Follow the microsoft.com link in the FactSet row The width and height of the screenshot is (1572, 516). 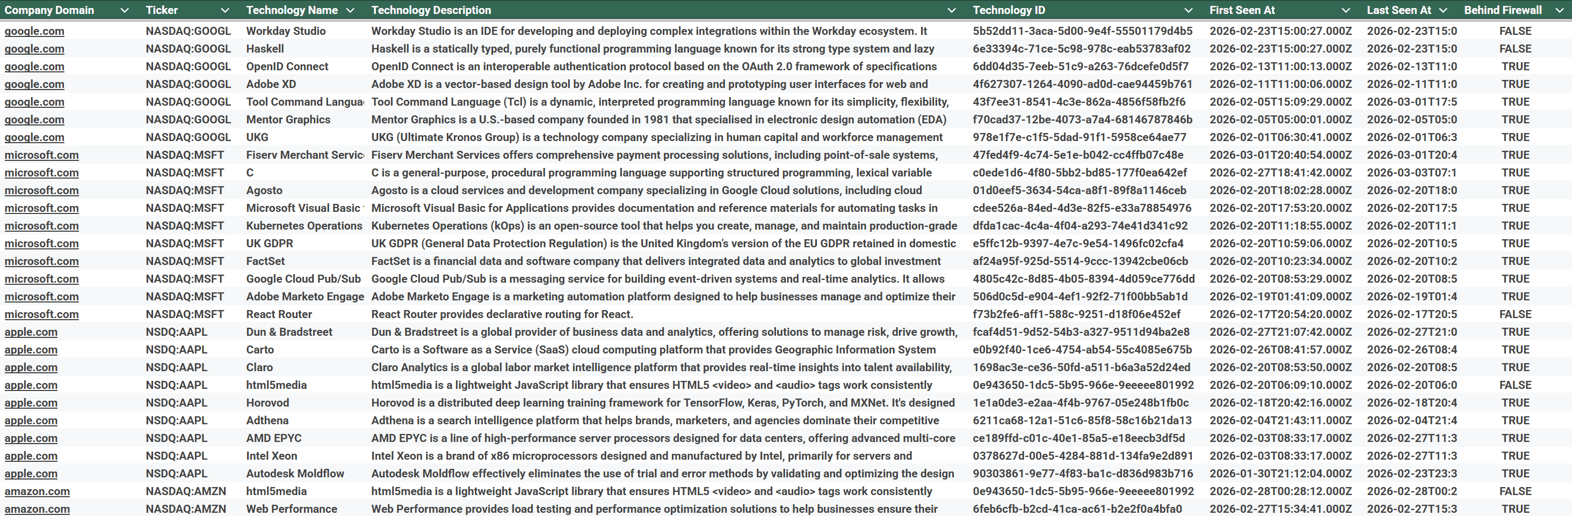click(x=41, y=261)
